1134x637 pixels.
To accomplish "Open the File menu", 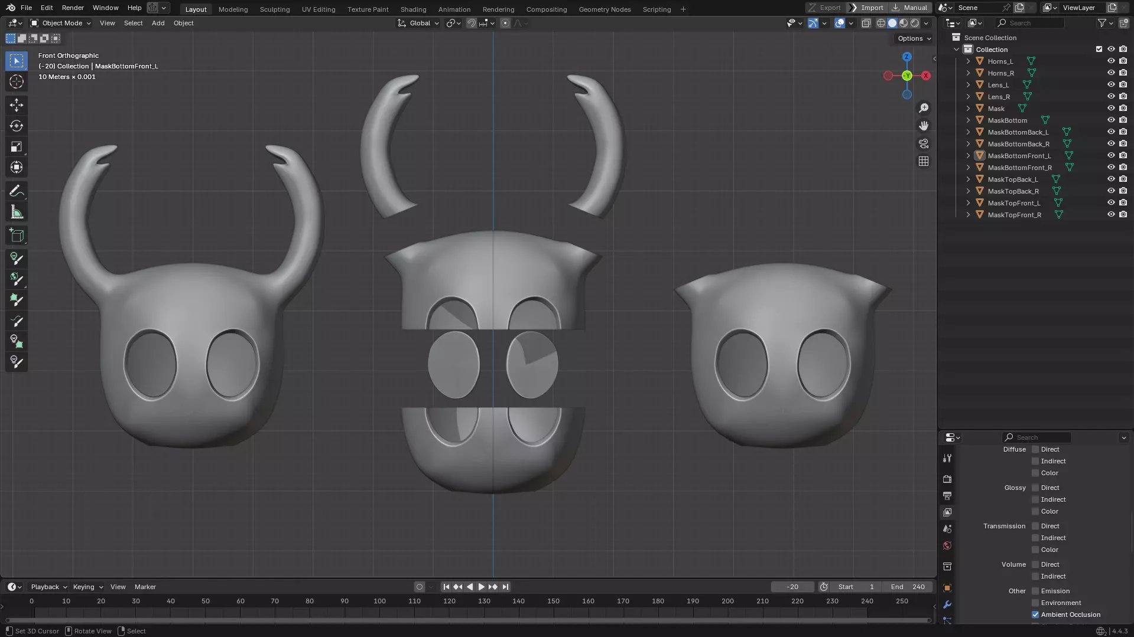I will 26,8.
